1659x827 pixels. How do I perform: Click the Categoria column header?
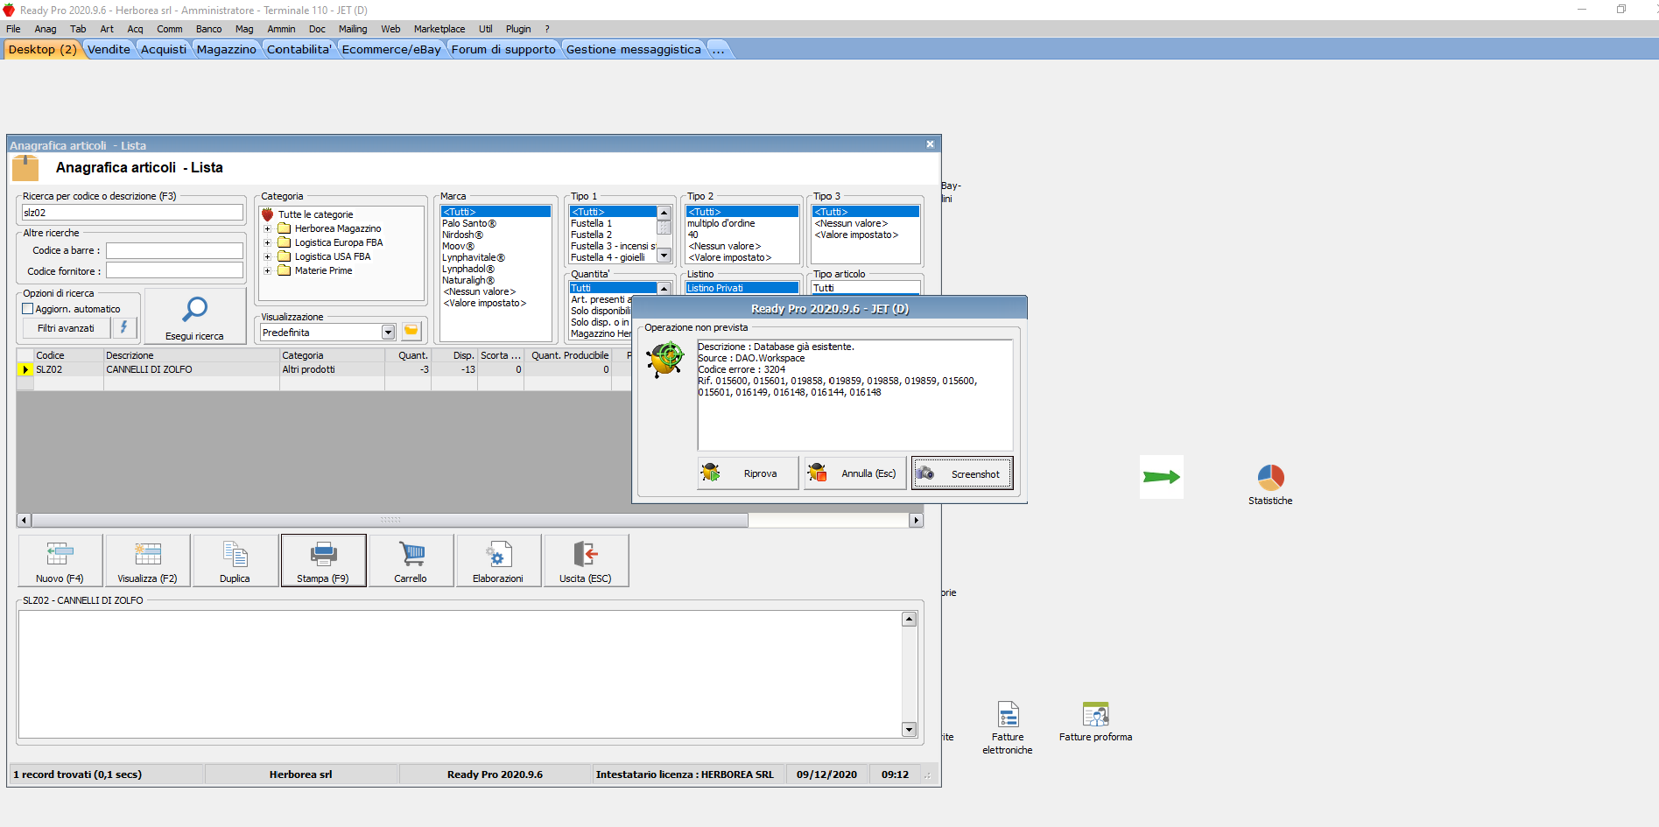333,355
